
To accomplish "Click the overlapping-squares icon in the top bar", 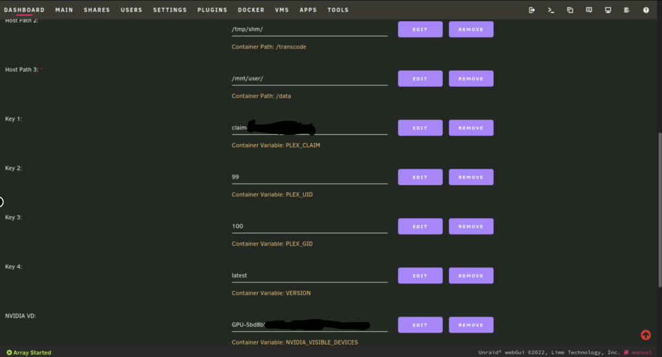I will click(570, 10).
